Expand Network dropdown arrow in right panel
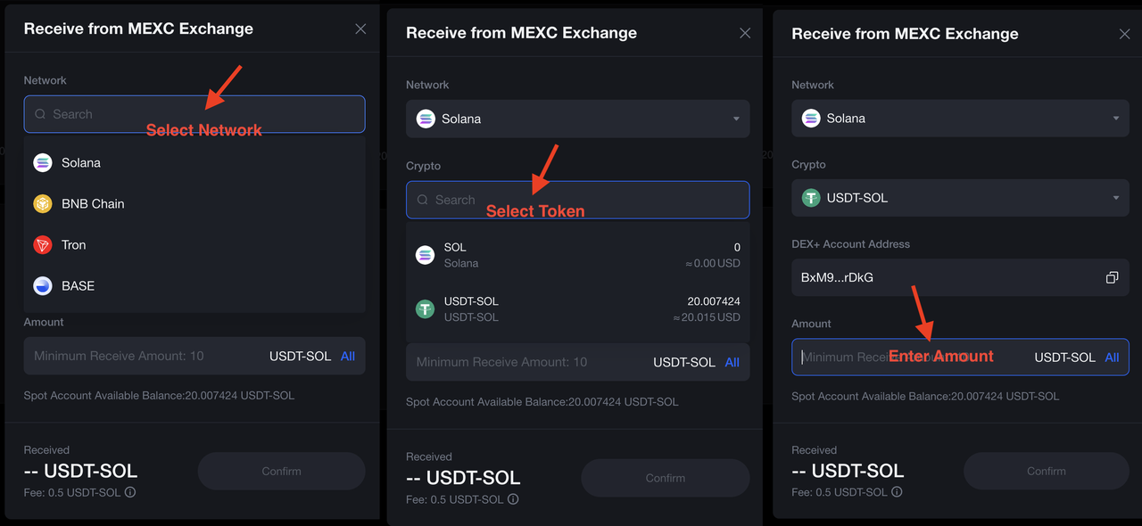Screen dimensions: 1142x526 click(1116, 118)
